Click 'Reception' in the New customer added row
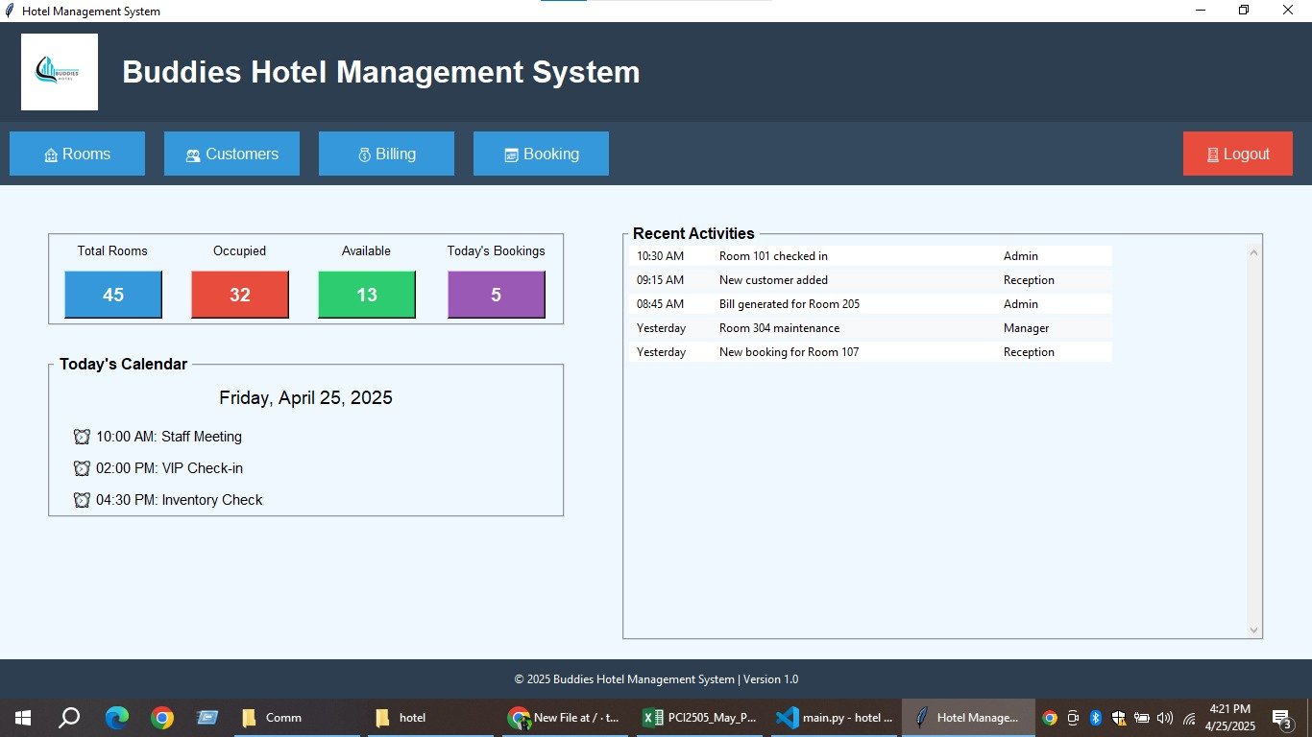Viewport: 1312px width, 737px height. 1029,280
